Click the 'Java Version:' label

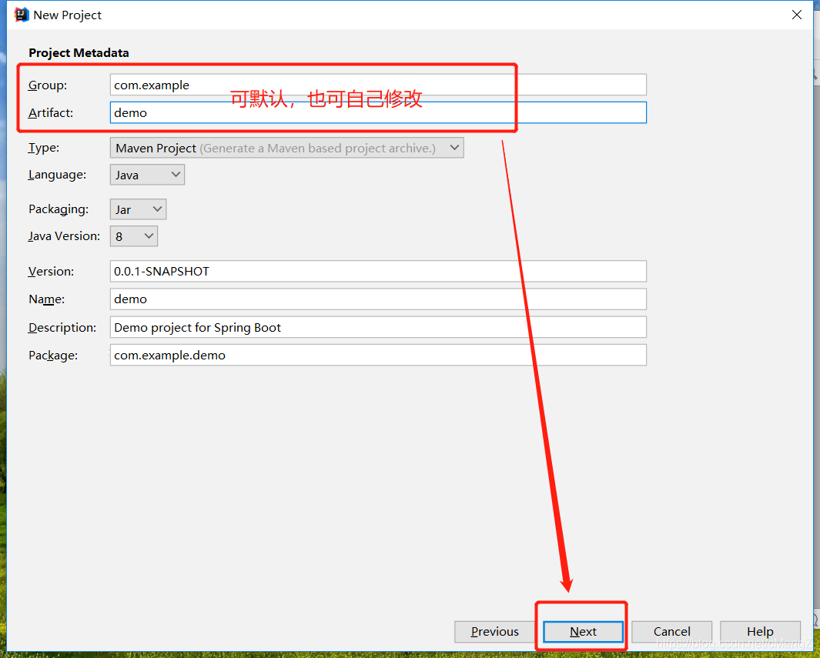(64, 236)
